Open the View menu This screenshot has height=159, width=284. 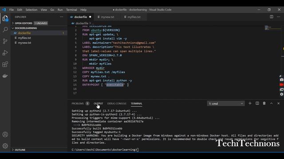[x=43, y=10]
